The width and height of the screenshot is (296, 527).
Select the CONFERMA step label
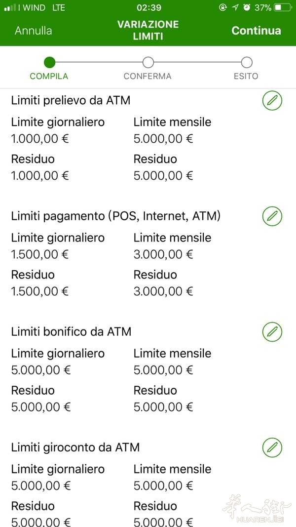(x=148, y=76)
